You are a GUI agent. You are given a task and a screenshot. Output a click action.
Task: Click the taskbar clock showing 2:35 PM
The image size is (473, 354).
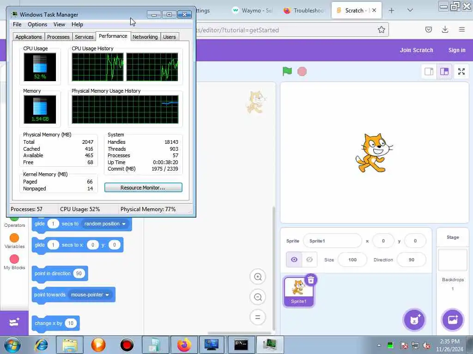449,345
